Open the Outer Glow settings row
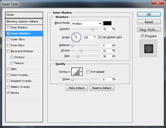Viewport: 166px width, 128px height. [x=24, y=39]
